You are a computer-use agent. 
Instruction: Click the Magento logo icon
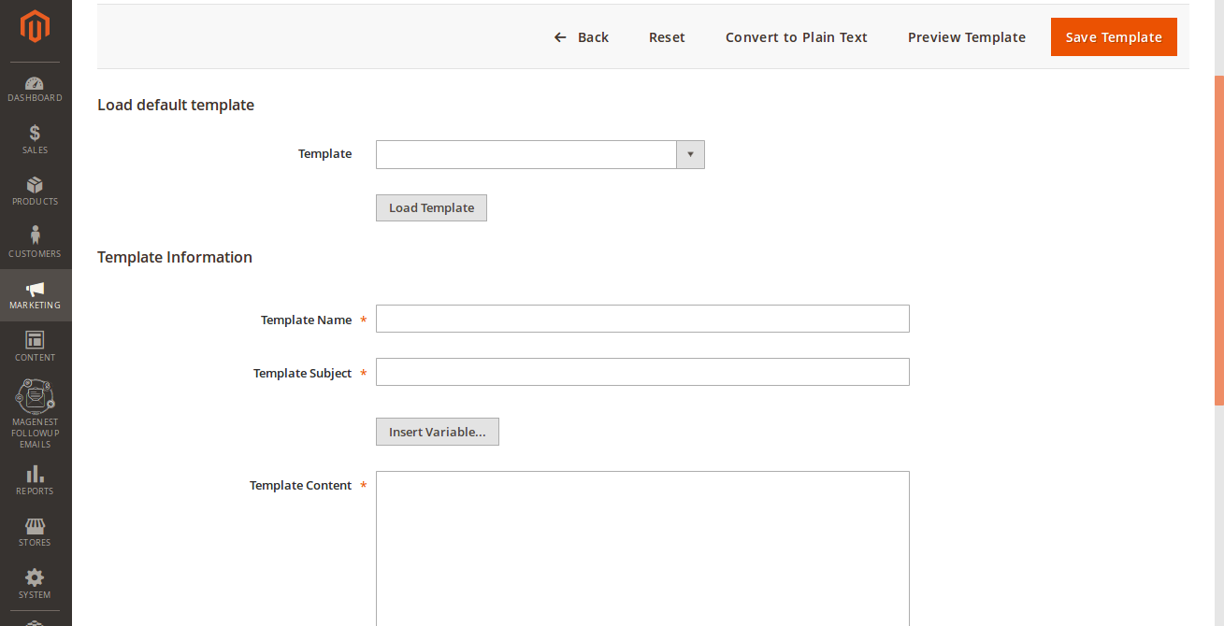[35, 26]
